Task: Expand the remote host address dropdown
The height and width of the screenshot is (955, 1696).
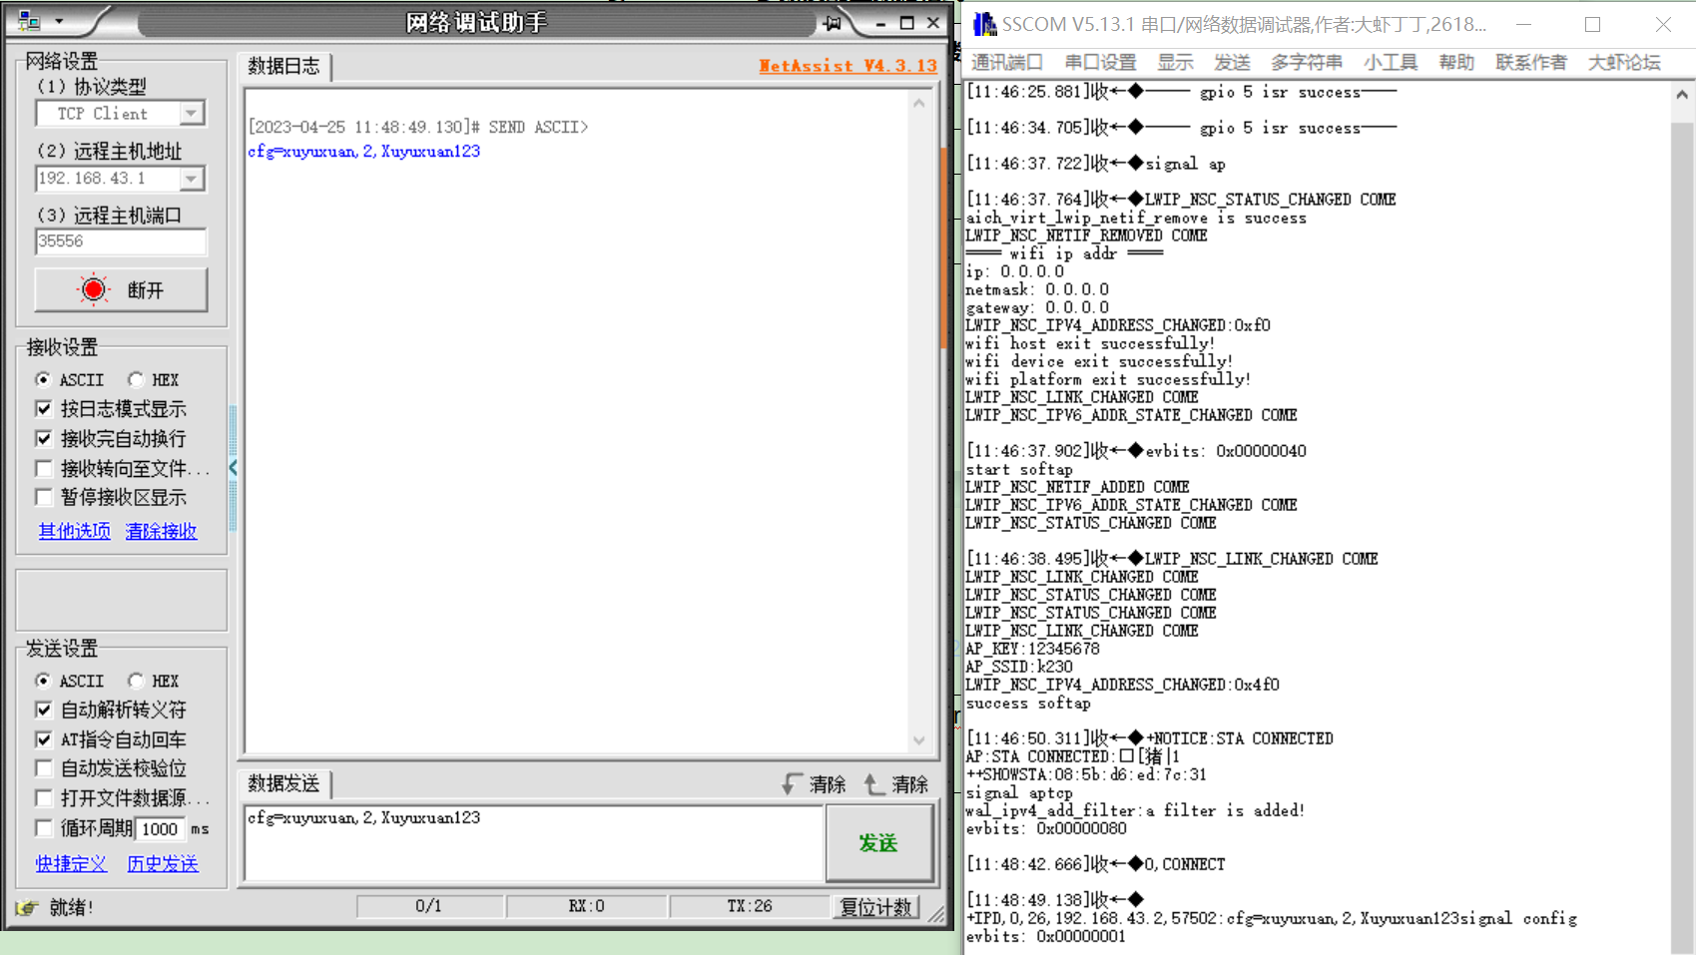Action: click(x=191, y=179)
